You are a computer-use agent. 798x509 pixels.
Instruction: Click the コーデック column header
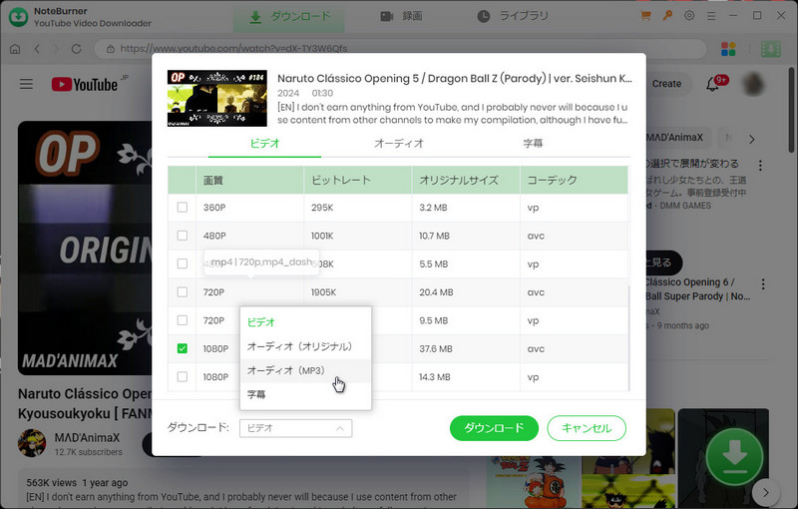(574, 181)
